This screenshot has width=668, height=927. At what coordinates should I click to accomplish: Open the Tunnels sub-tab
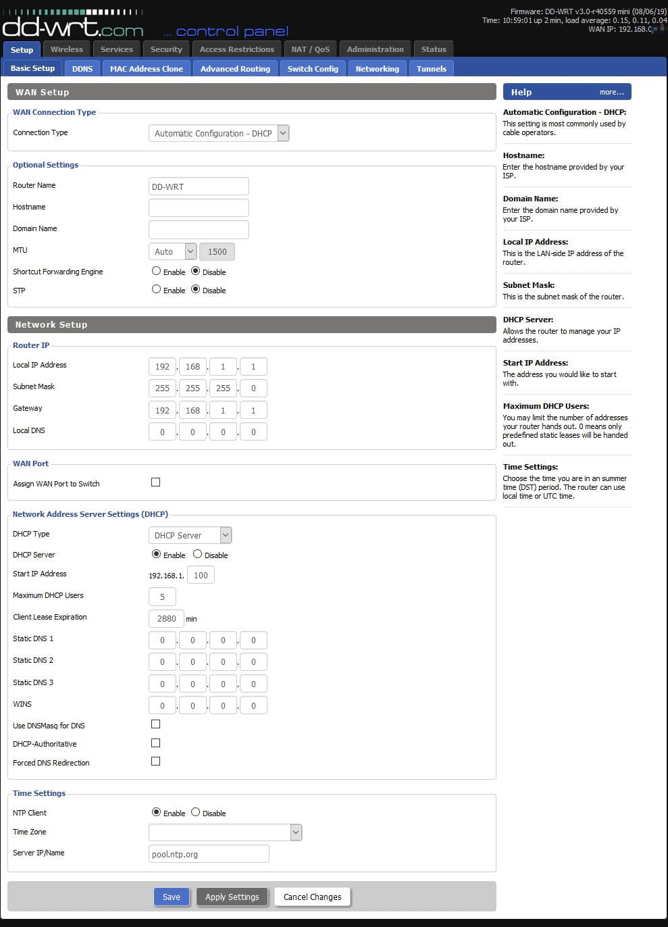432,68
